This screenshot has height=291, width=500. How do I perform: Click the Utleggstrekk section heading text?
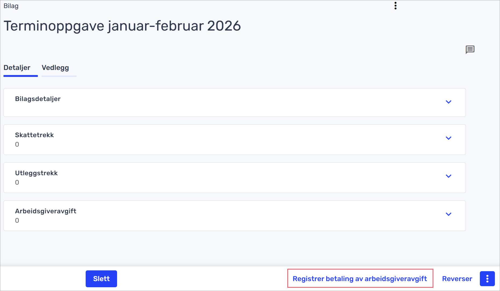[x=36, y=173]
